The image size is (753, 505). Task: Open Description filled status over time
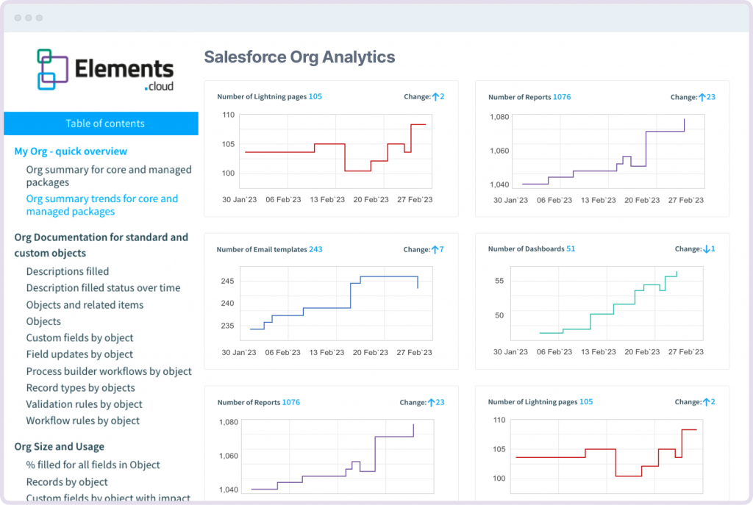103,288
